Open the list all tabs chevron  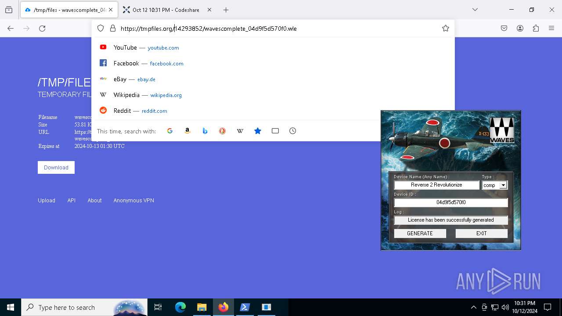475,10
